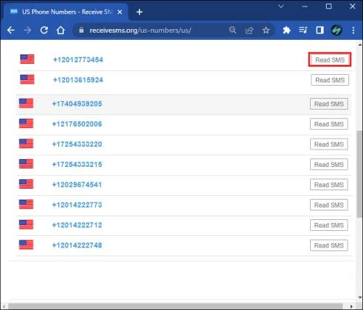
Task: Open the Extensions puzzle icon
Action: [x=286, y=30]
